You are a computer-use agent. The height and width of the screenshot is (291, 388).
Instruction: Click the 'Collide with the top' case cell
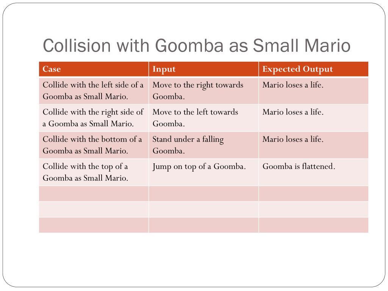point(94,172)
